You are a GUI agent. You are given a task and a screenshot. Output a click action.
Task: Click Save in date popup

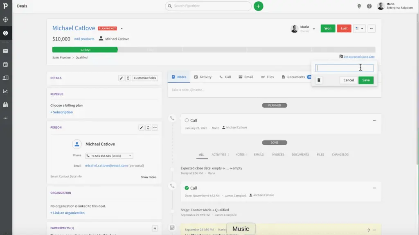[366, 80]
